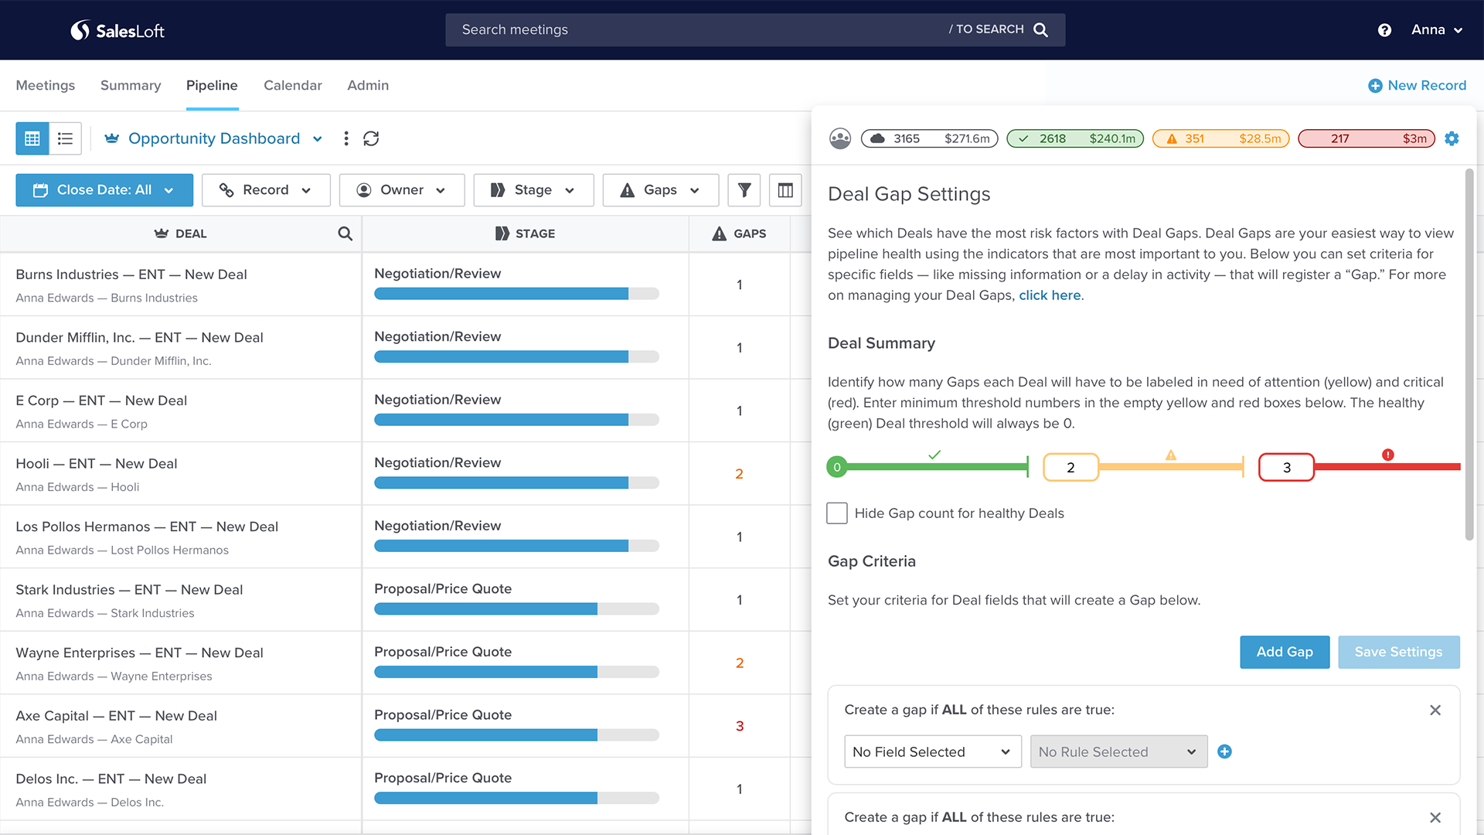The image size is (1484, 835).
Task: Check Hide Gap count for healthy Deals
Action: 837,513
